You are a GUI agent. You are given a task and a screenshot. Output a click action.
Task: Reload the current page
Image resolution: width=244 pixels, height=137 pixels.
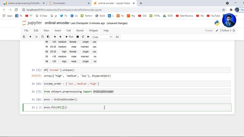[16, 10]
